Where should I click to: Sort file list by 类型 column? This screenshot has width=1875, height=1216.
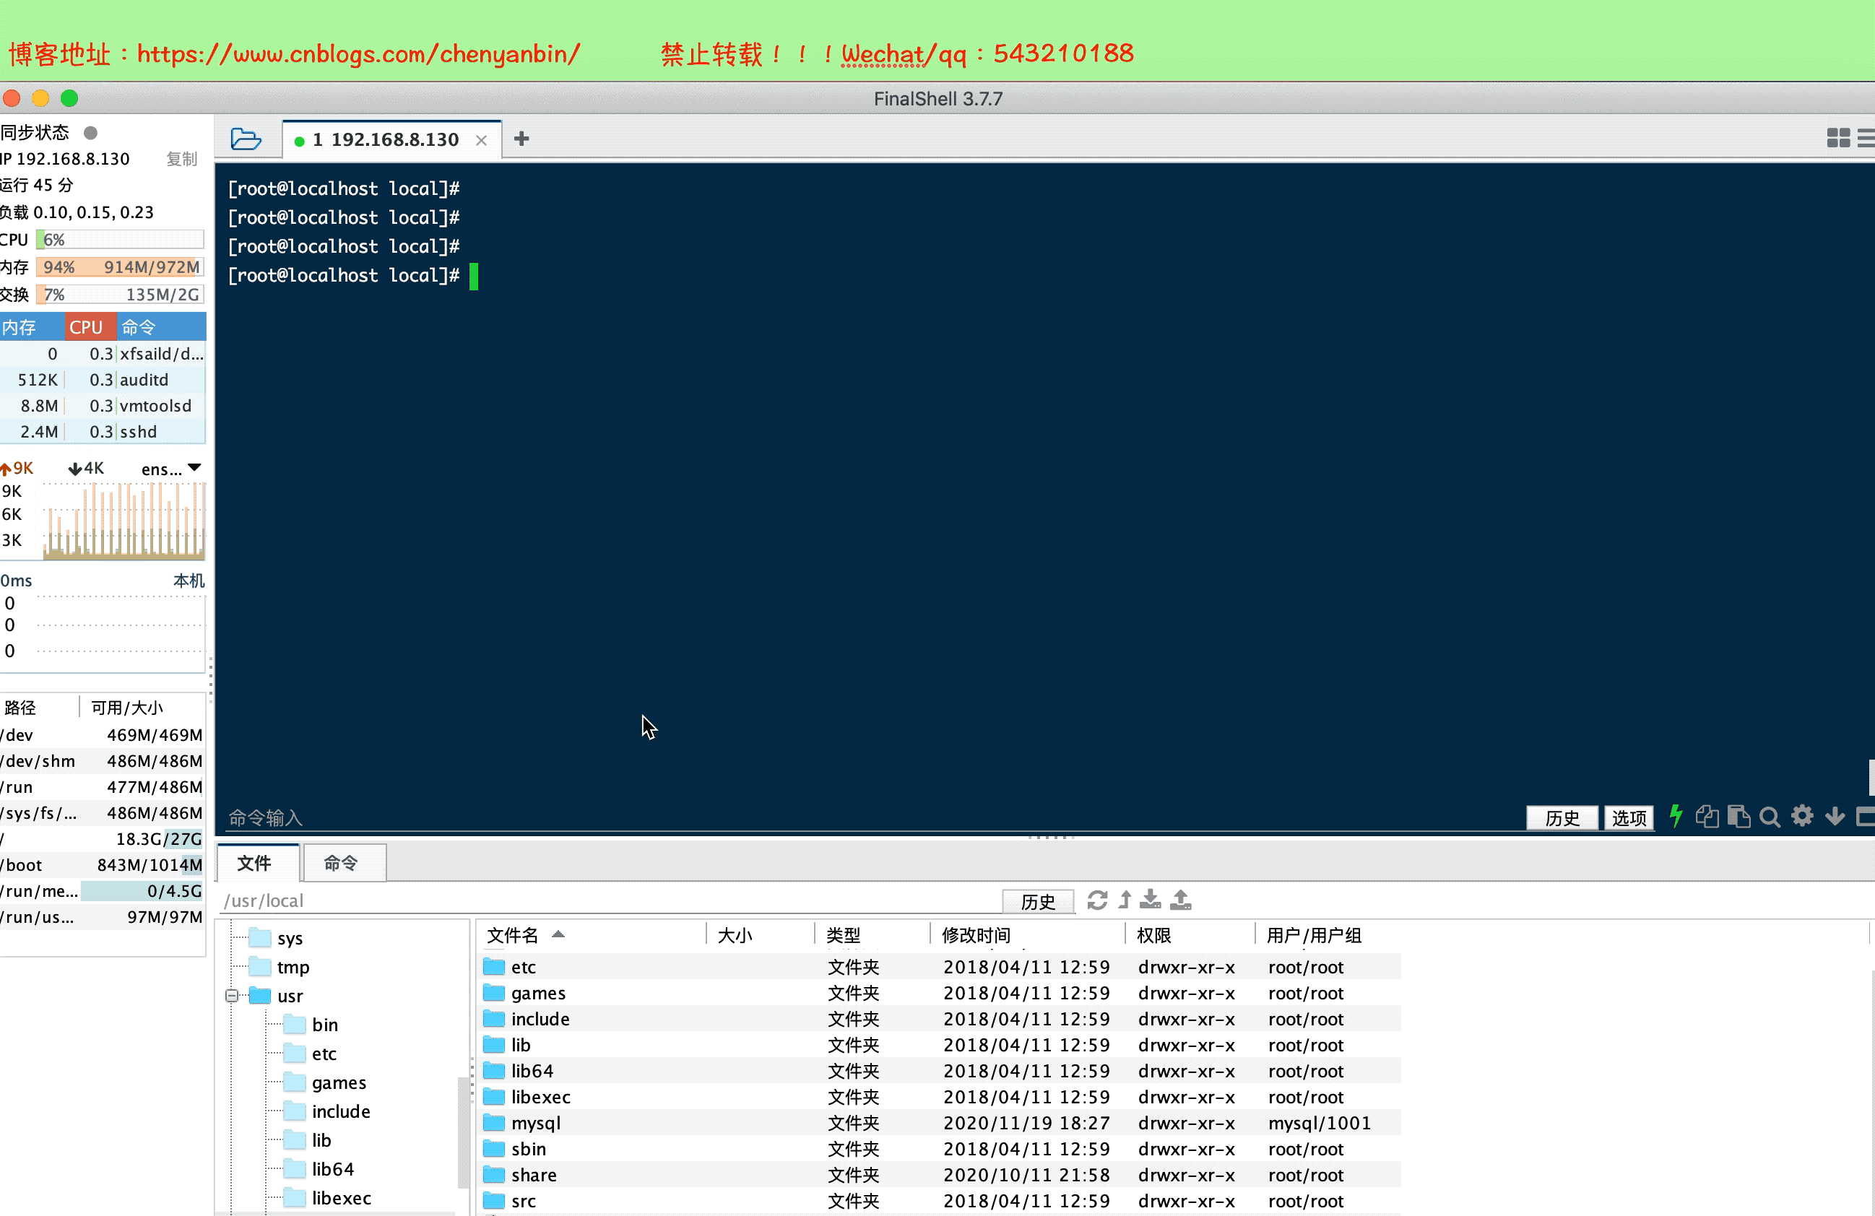(x=873, y=935)
